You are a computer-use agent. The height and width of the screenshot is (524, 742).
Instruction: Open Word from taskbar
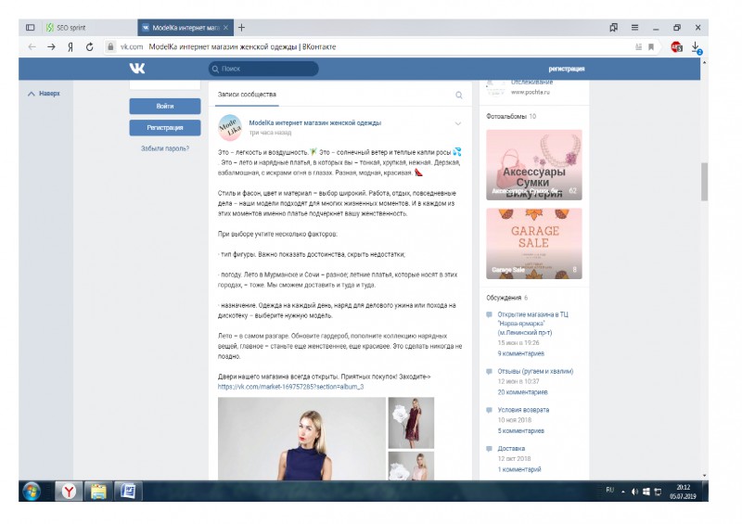click(x=128, y=492)
